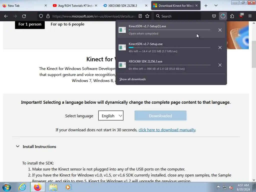256x192 pixels.
Task: Close the XBOX360 SDK 21256.3 tab
Action: click(146, 5)
